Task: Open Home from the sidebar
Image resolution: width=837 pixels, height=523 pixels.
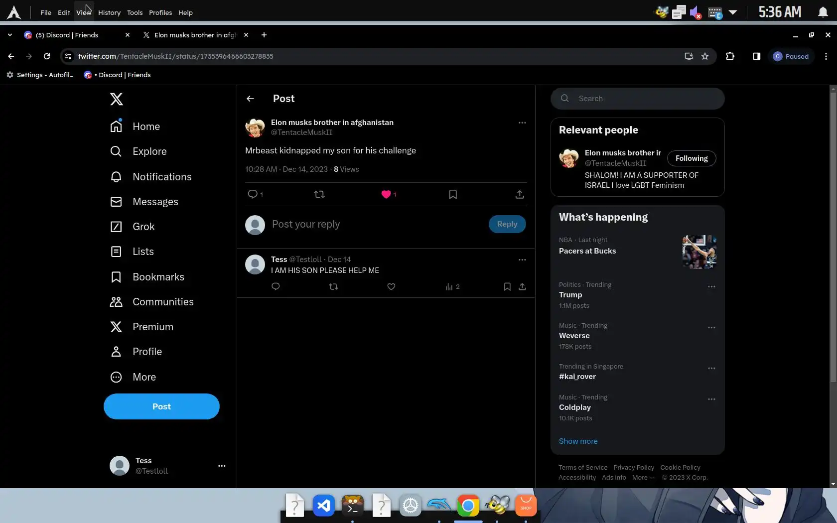Action: pyautogui.click(x=135, y=127)
